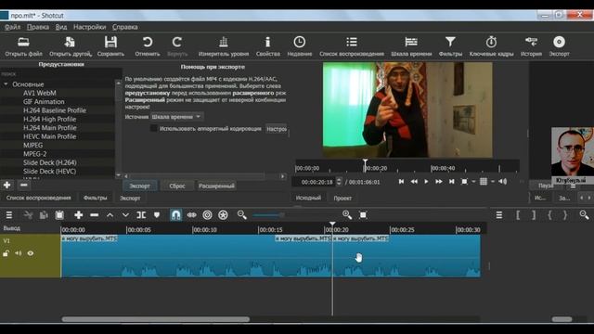Viewport: 594px width, 334px height.
Task: Ripple delete with timeline minus icon
Action: tap(95, 215)
